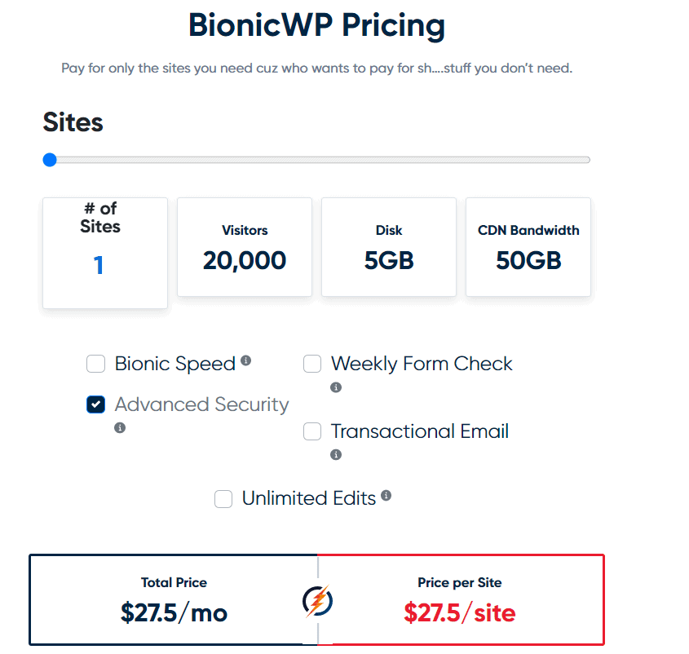Click the info icon next to Unlimited Edits
Image resolution: width=689 pixels, height=654 pixels.
(386, 495)
